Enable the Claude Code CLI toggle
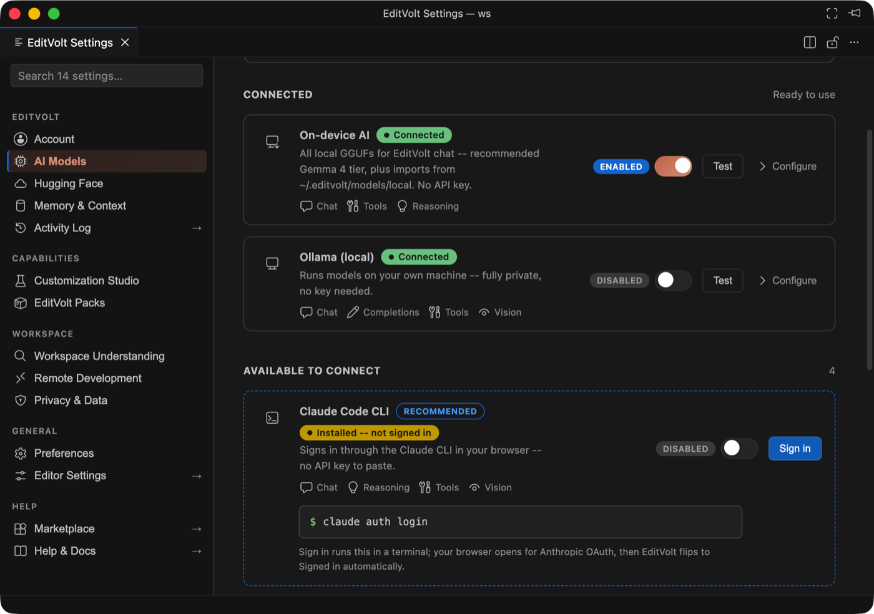Image resolution: width=874 pixels, height=614 pixels. click(740, 448)
